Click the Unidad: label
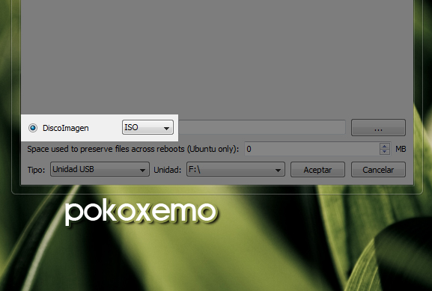Viewport: 432px width, 291px height. 168,170
